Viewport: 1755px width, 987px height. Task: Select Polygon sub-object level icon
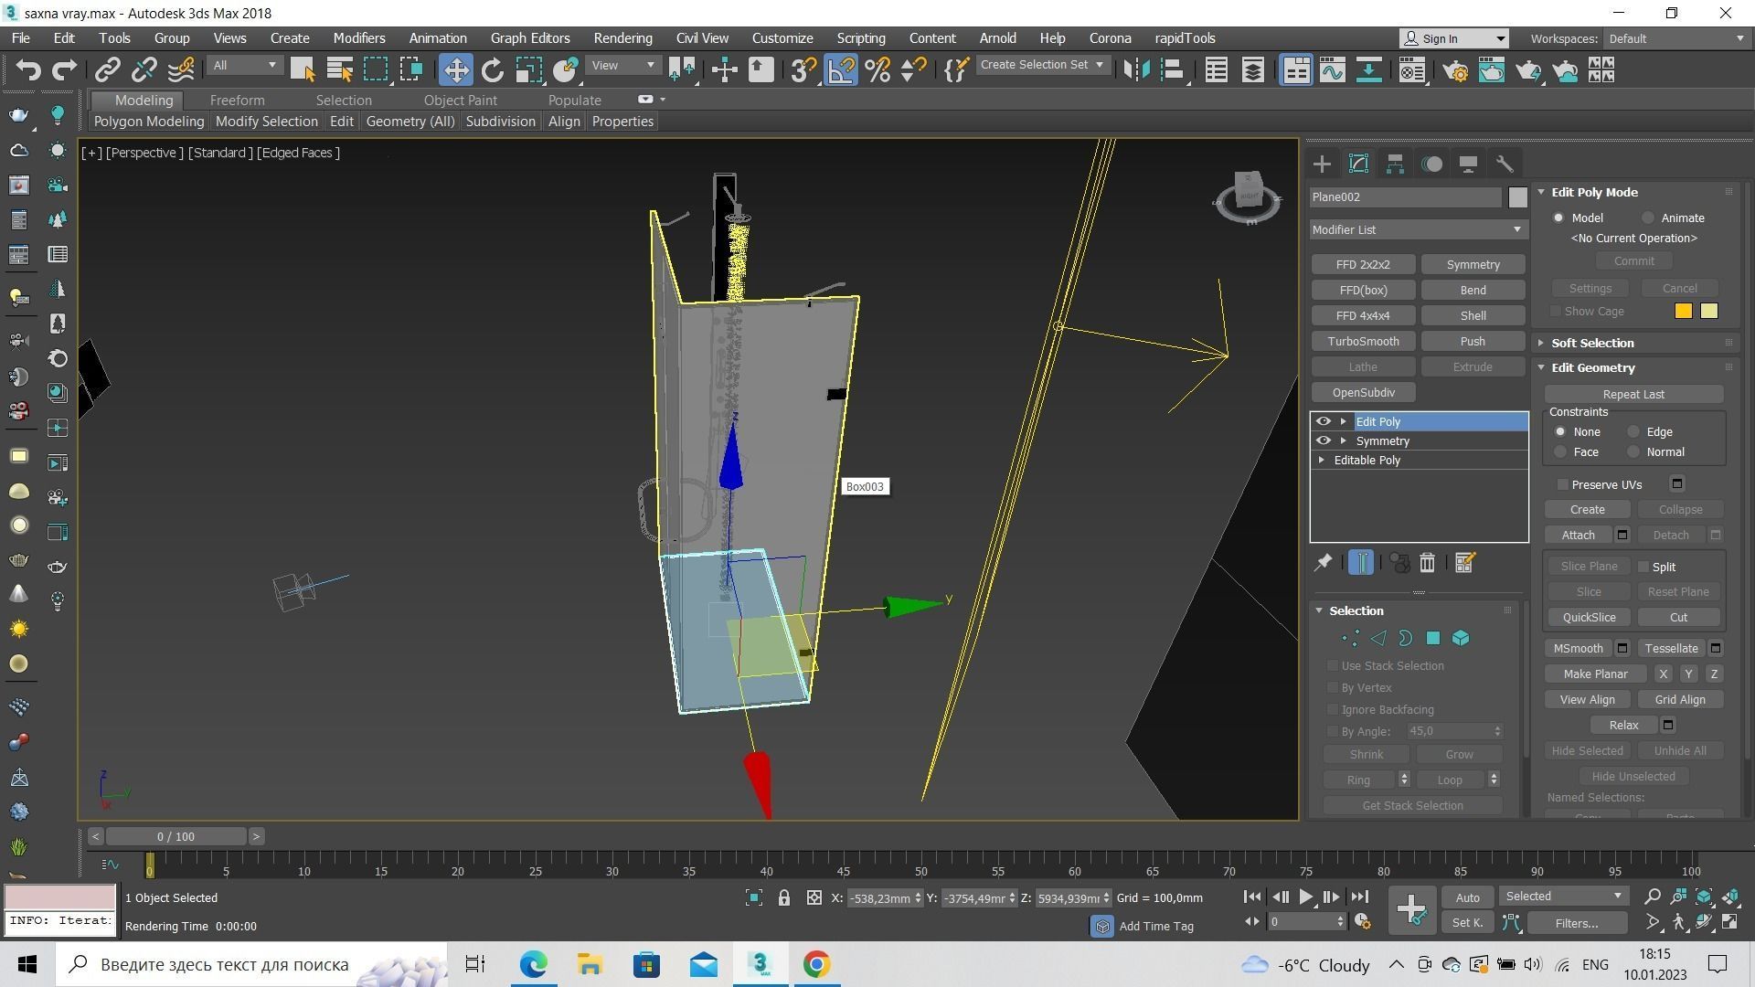[x=1433, y=639]
